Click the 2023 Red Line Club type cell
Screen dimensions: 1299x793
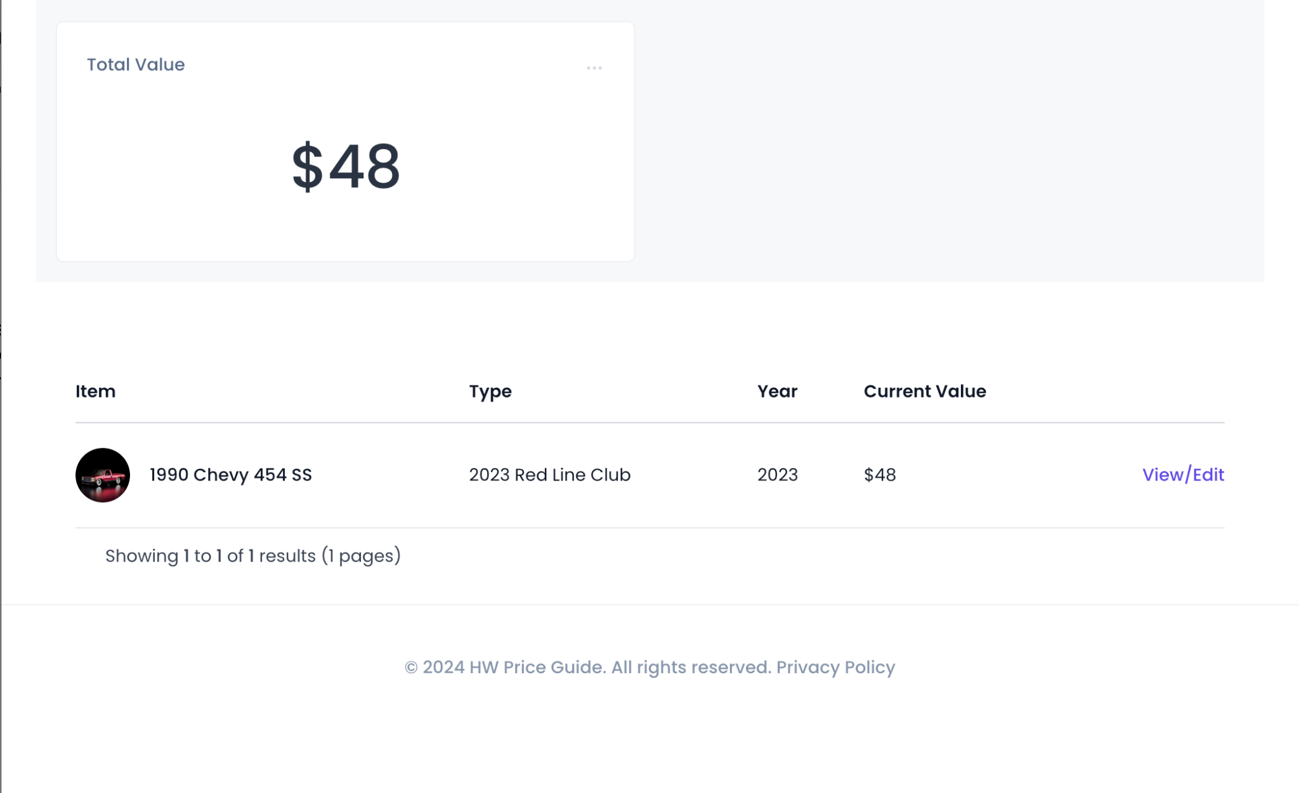click(550, 475)
